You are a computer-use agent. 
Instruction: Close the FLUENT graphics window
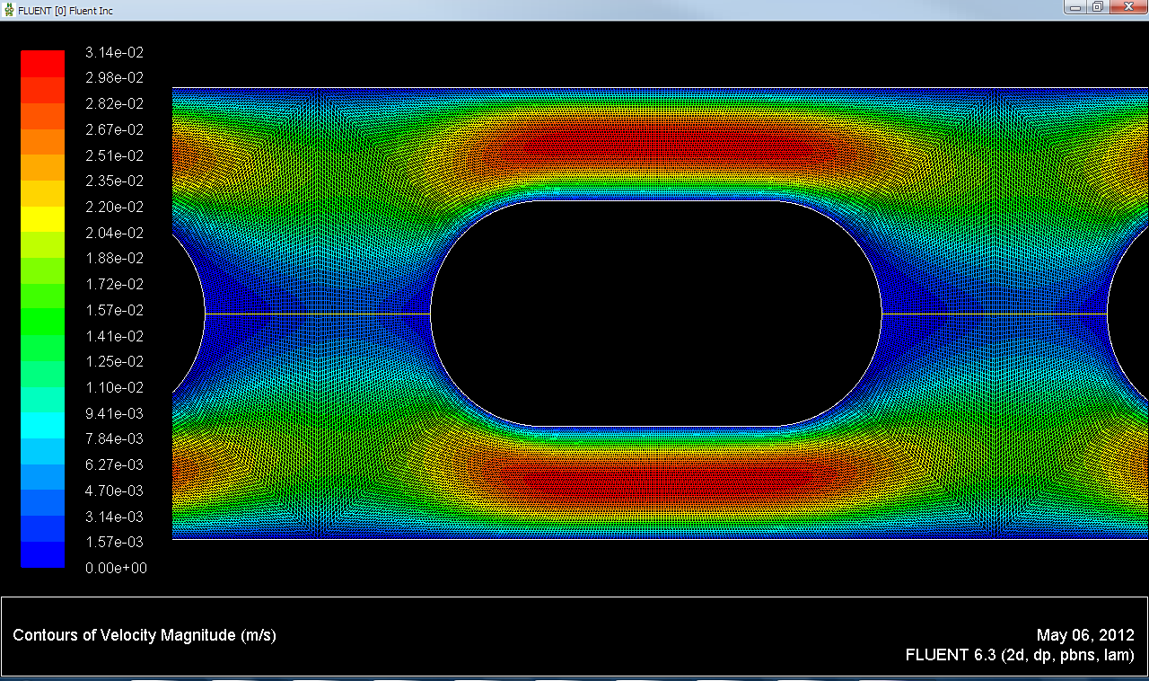(x=1127, y=7)
